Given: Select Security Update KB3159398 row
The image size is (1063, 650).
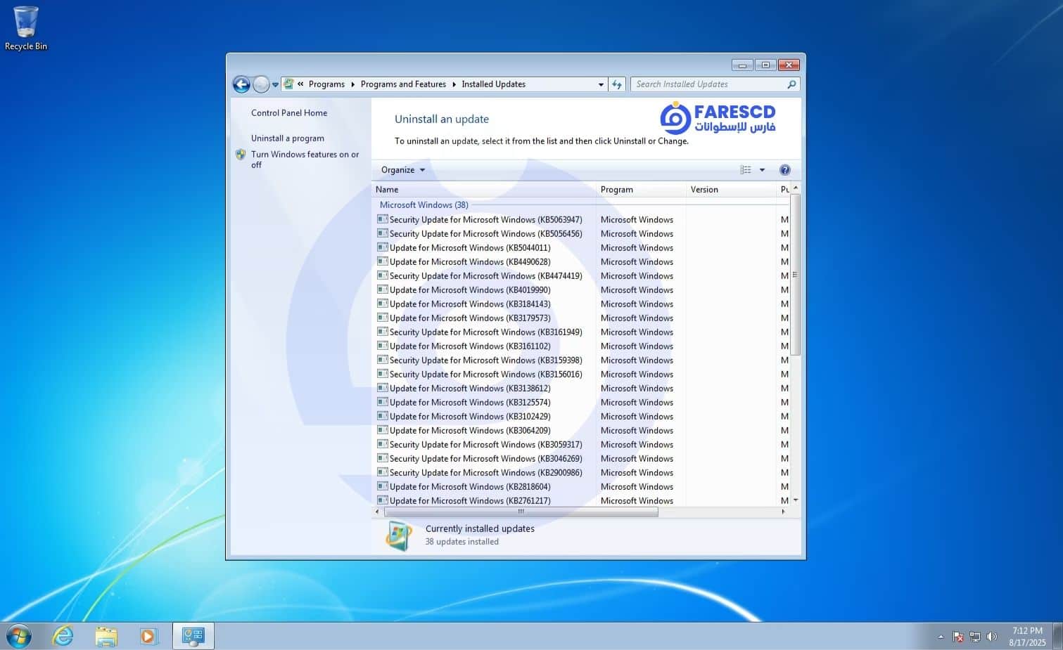Looking at the screenshot, I should tap(580, 360).
